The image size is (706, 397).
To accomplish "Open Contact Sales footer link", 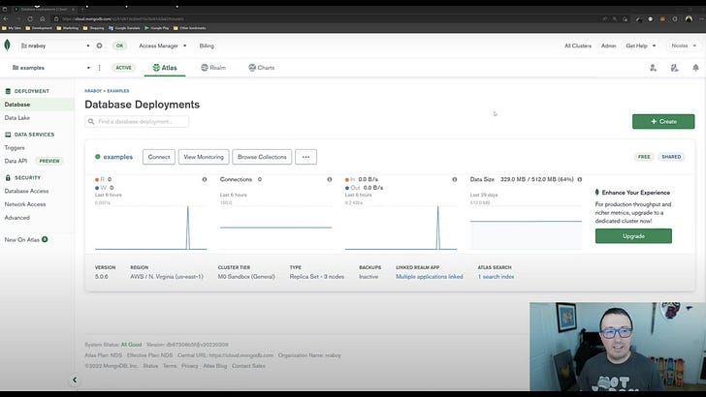I will coord(248,366).
